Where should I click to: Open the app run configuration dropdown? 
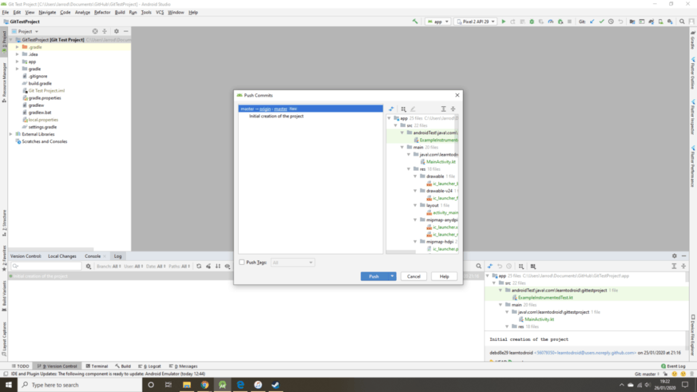click(x=437, y=22)
